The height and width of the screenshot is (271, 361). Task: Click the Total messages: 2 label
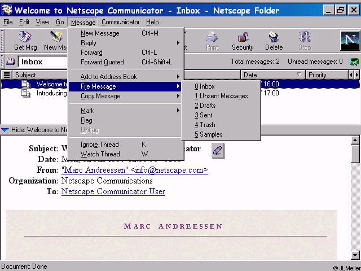coord(255,62)
